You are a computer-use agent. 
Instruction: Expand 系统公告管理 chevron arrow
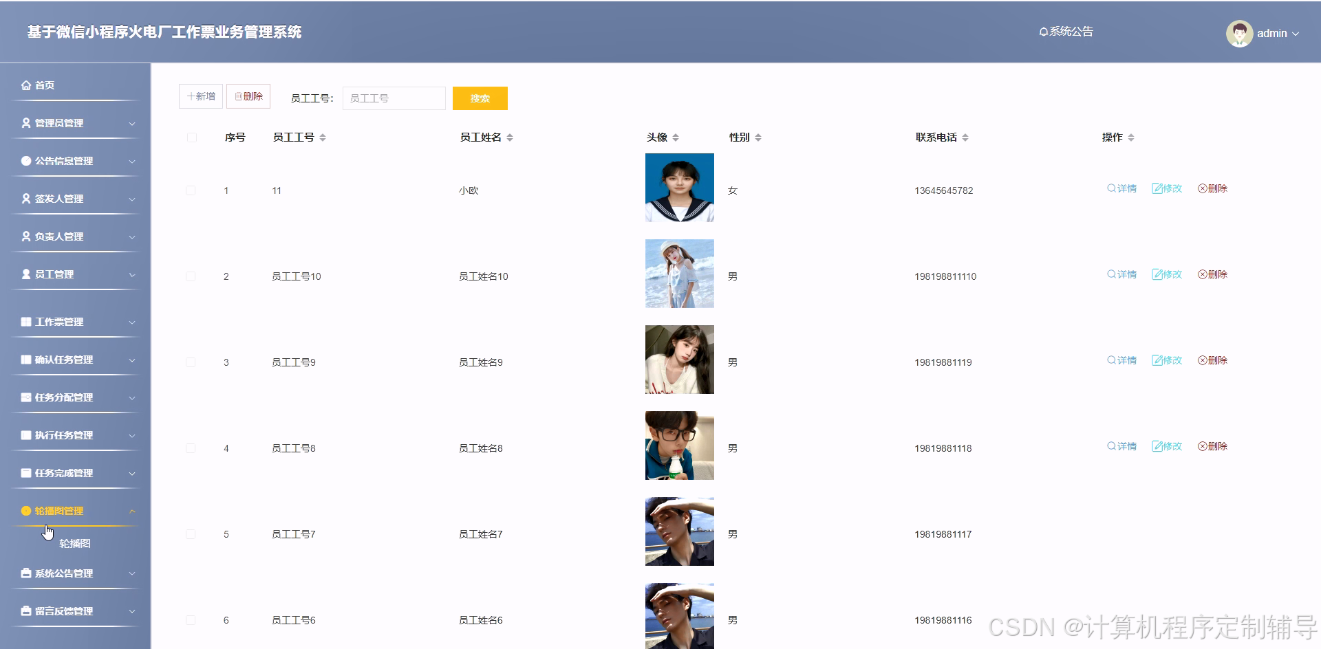point(132,574)
